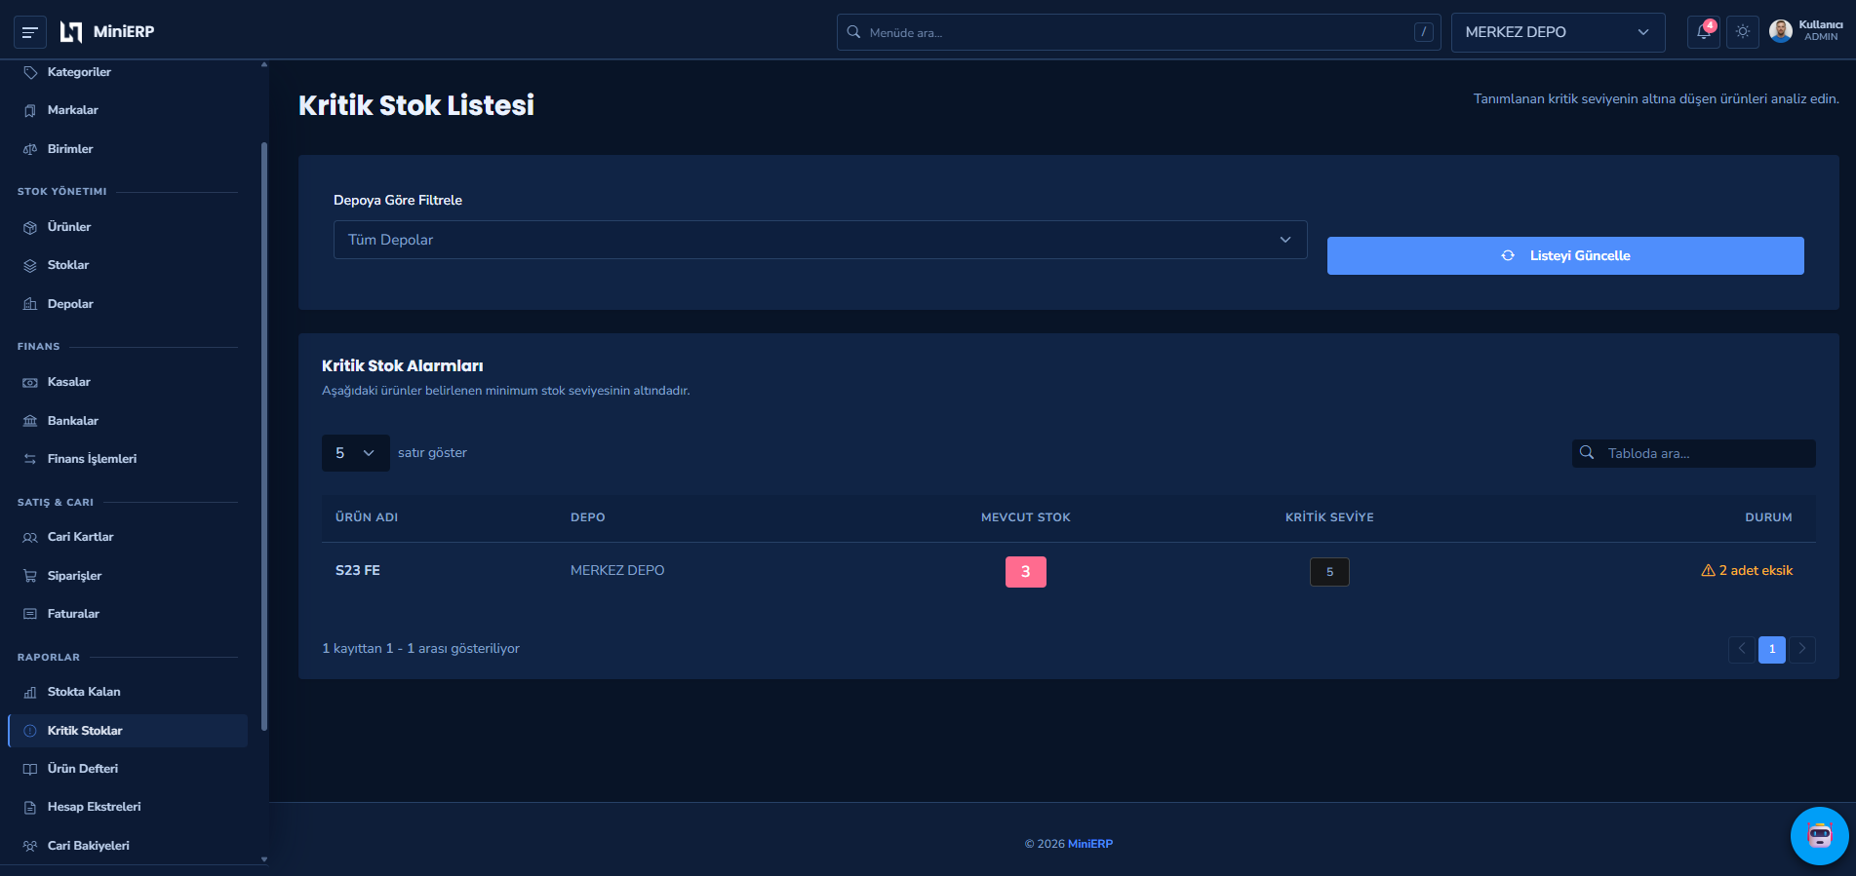
Task: Click the Depolar warehouse icon
Action: tap(30, 304)
